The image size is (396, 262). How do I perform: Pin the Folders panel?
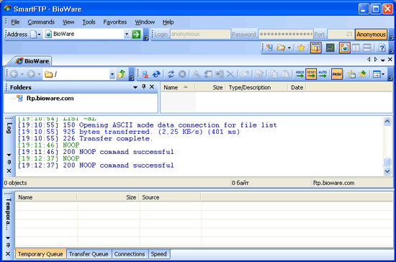[144, 87]
